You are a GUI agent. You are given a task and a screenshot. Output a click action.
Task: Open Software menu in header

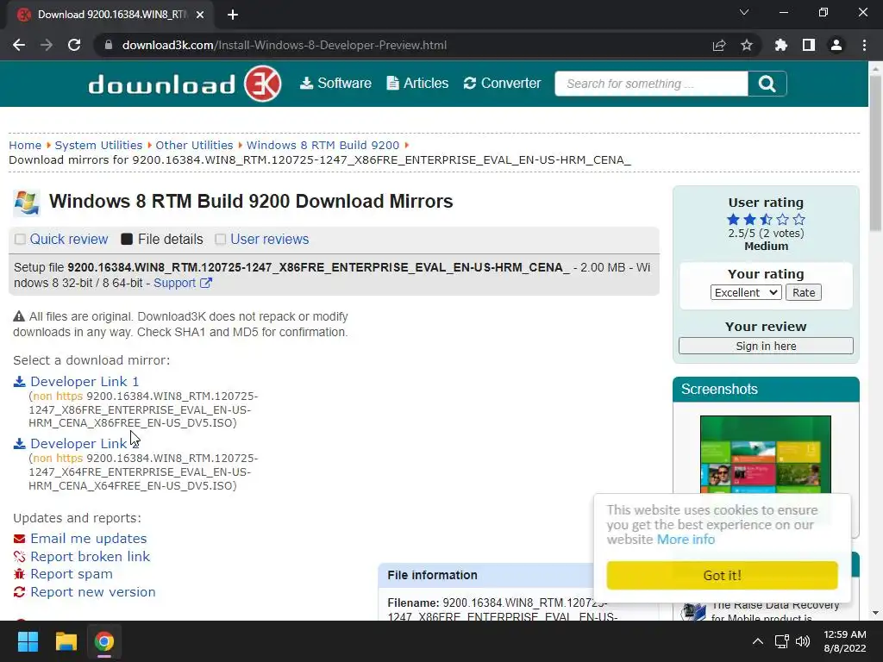(x=335, y=84)
